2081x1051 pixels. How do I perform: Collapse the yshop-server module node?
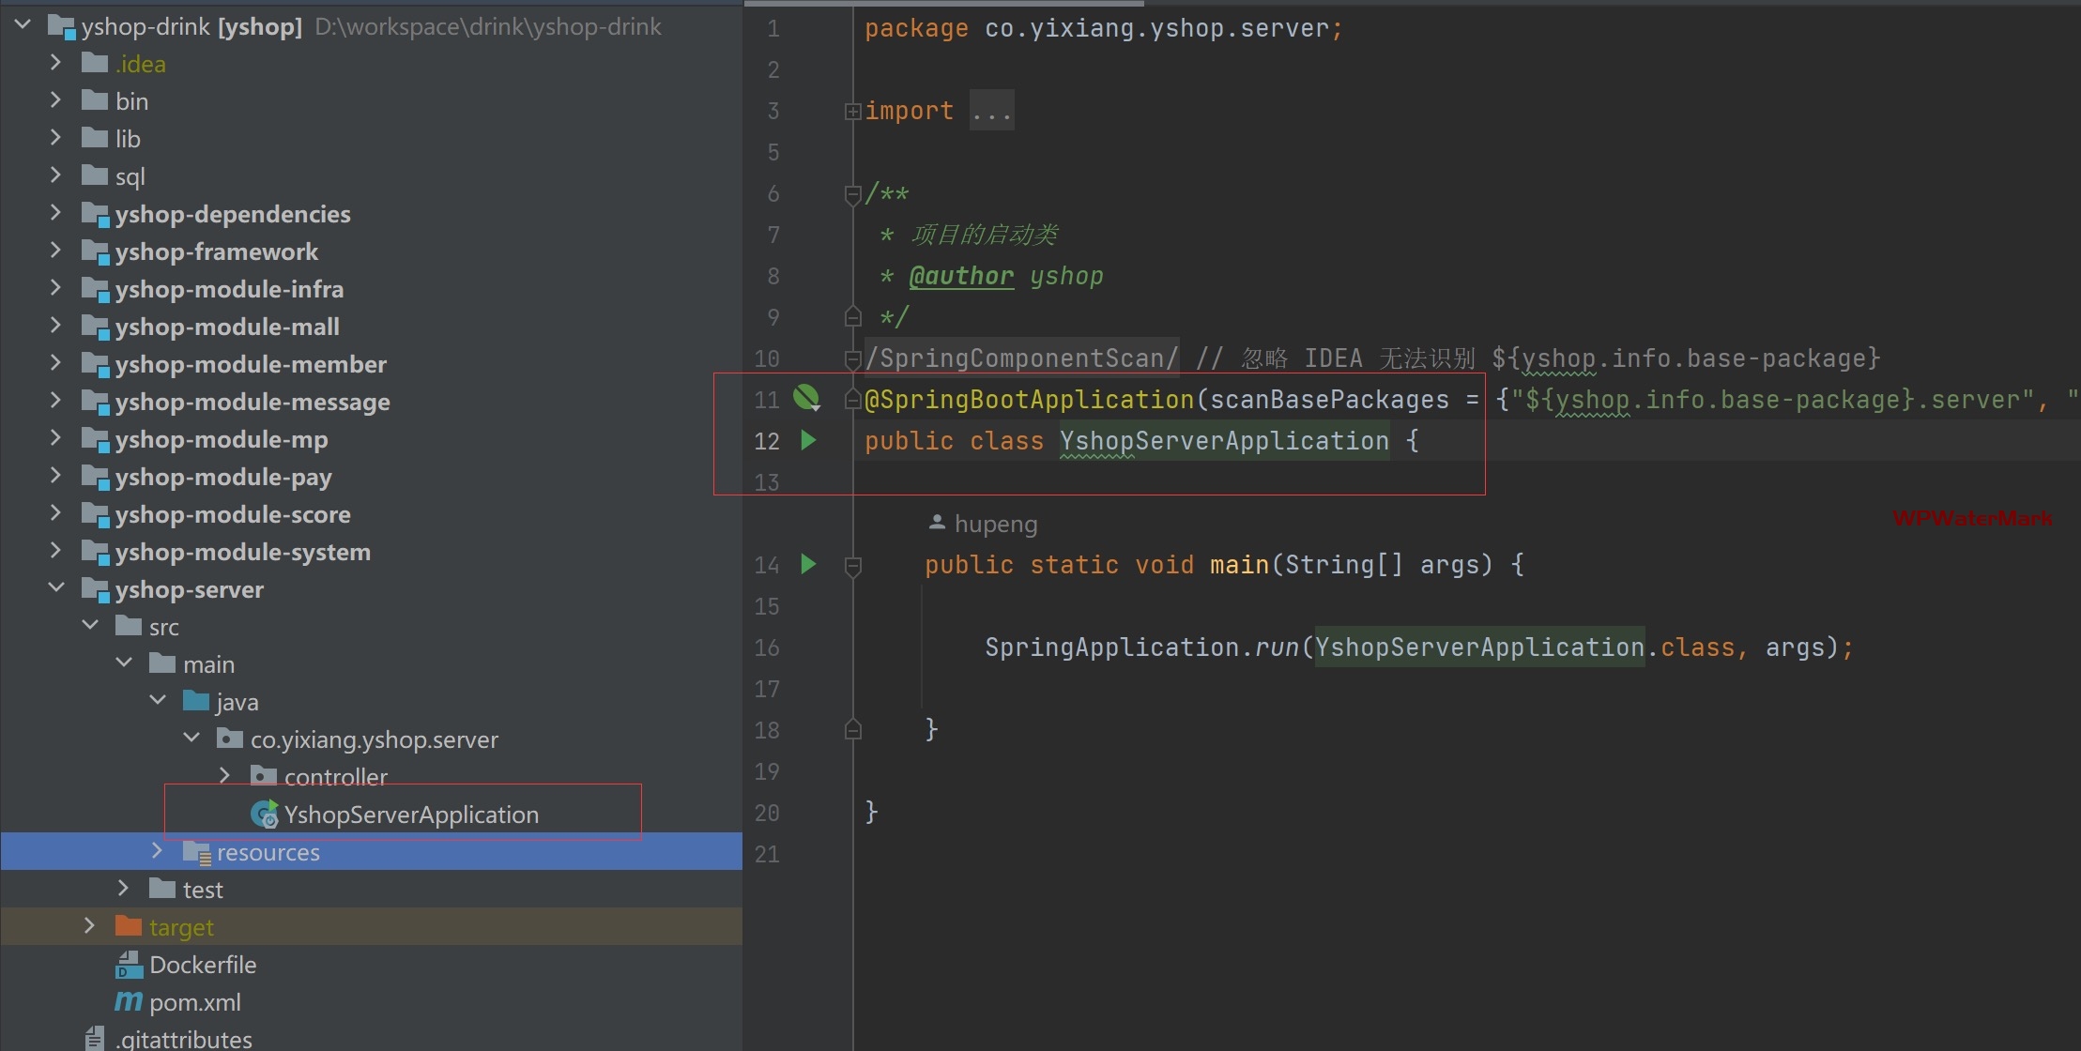pyautogui.click(x=55, y=588)
